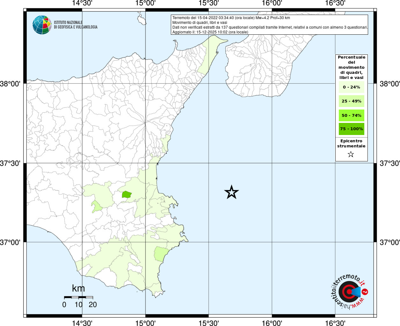Click the INGV globe logo
Image resolution: width=400 pixels, height=326 pixels.
42,25
